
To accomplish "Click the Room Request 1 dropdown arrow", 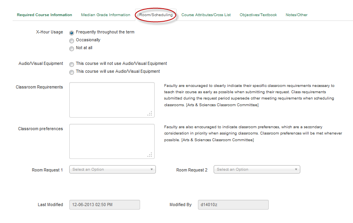I will tap(152, 170).
